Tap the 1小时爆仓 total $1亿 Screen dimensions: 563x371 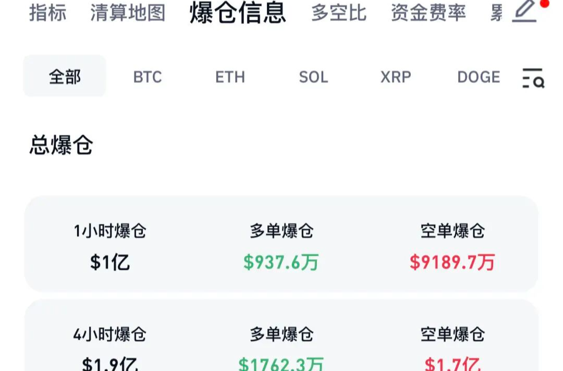(x=110, y=262)
